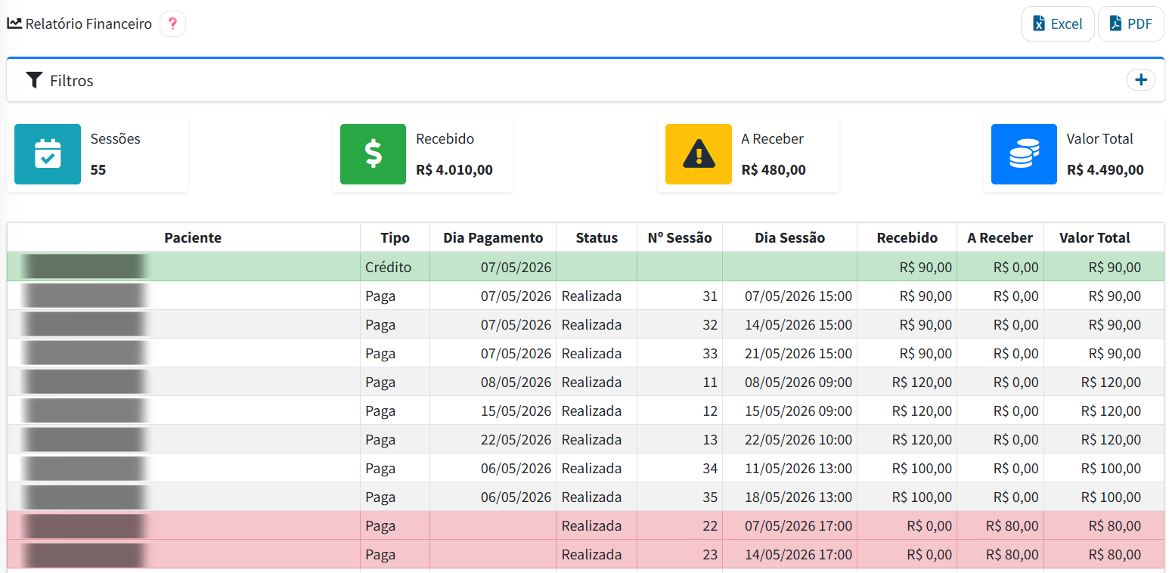Click the Dia Sessão column header
This screenshot has height=573, width=1172.
point(789,237)
